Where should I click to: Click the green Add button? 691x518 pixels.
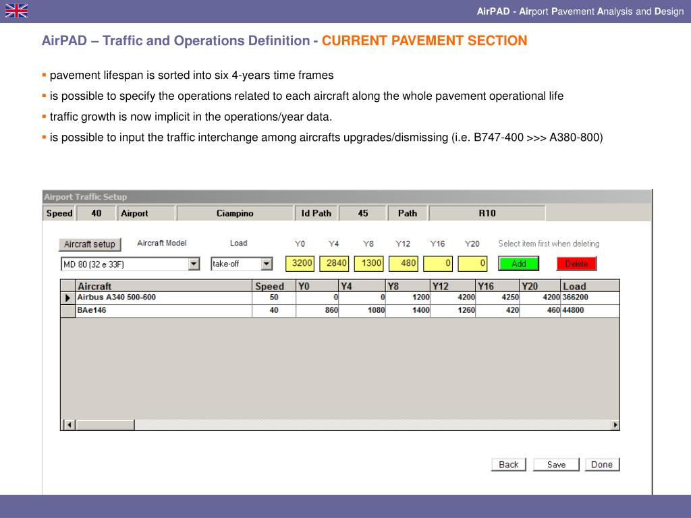[519, 264]
